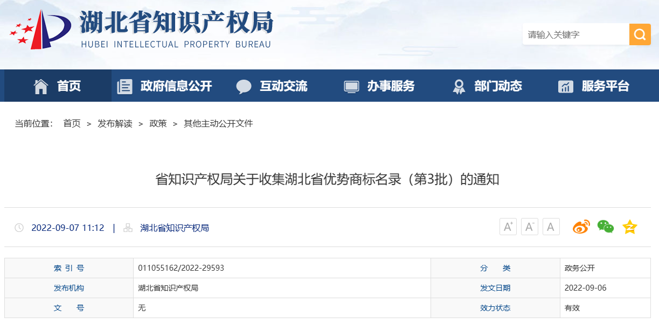Click 首页 breadcrumb link
The height and width of the screenshot is (331, 659).
72,124
